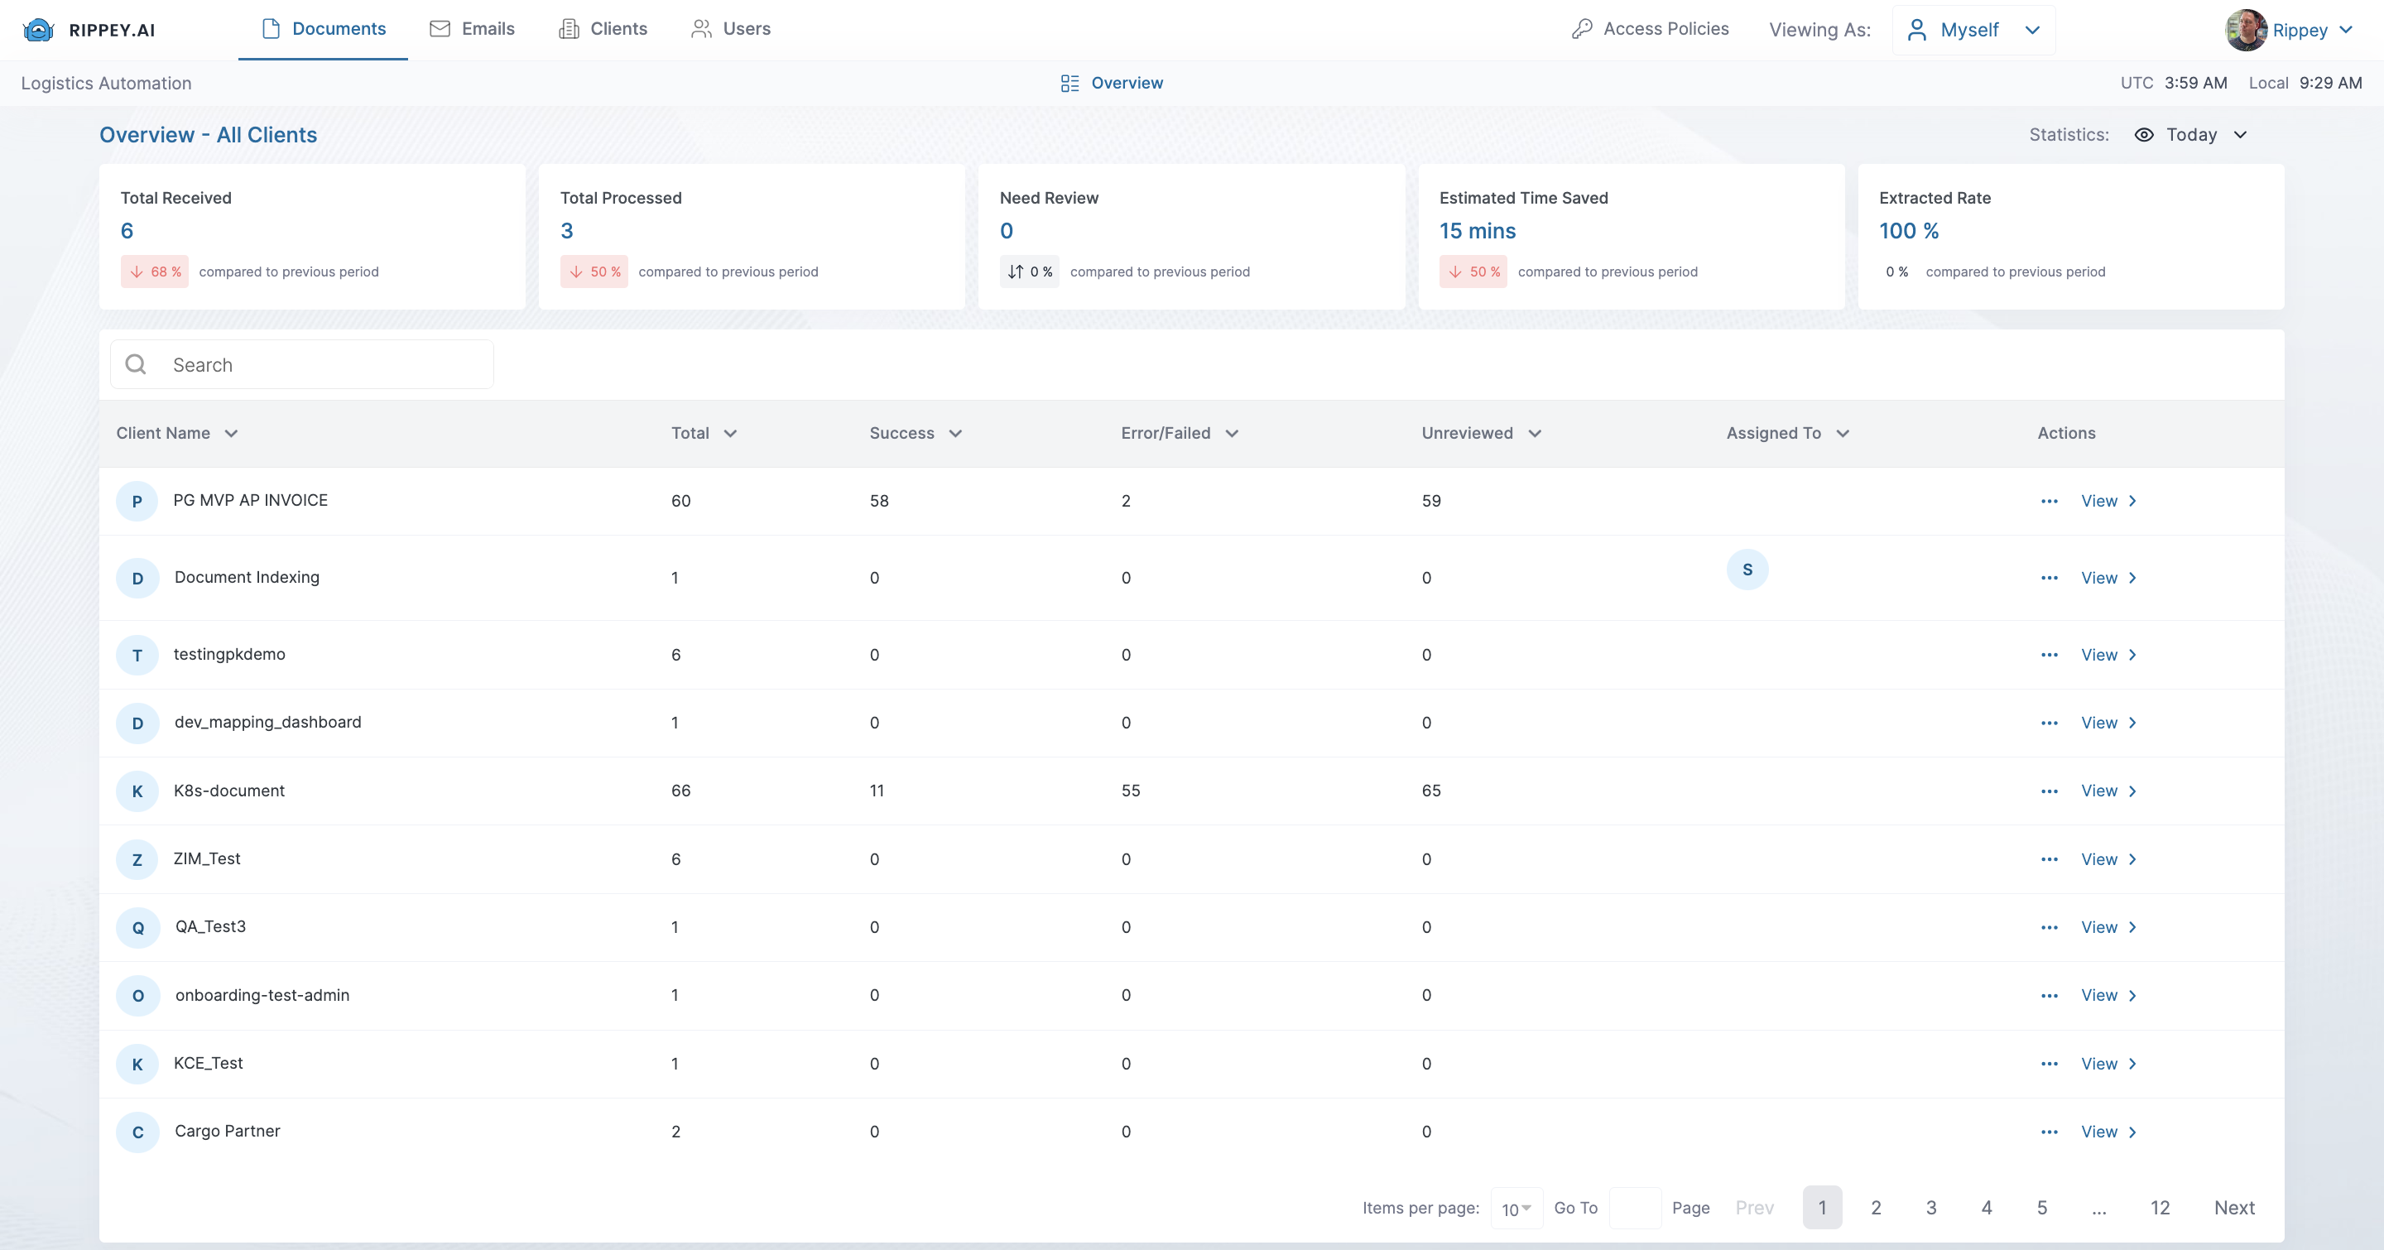Open the three-dots menu for K8s-document
Viewport: 2384px width, 1250px height.
(x=2049, y=791)
